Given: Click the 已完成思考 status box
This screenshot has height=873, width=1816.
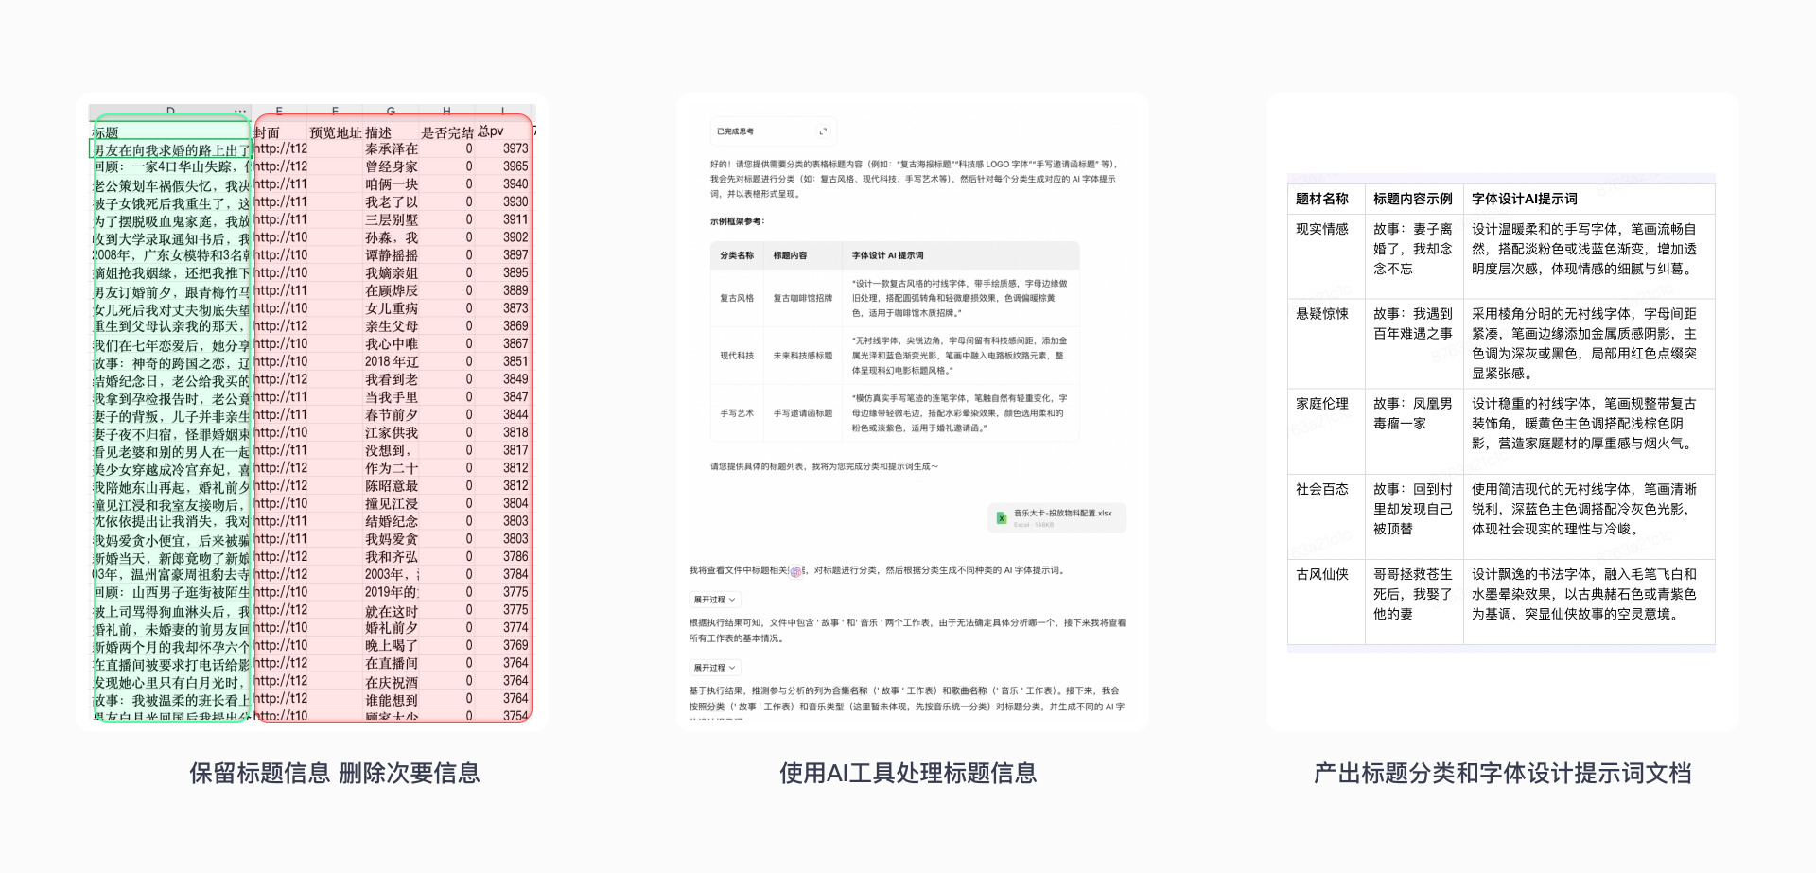Looking at the screenshot, I should pos(774,131).
